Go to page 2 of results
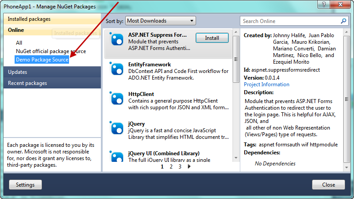This screenshot has width=354, height=199. pyautogui.click(x=171, y=167)
